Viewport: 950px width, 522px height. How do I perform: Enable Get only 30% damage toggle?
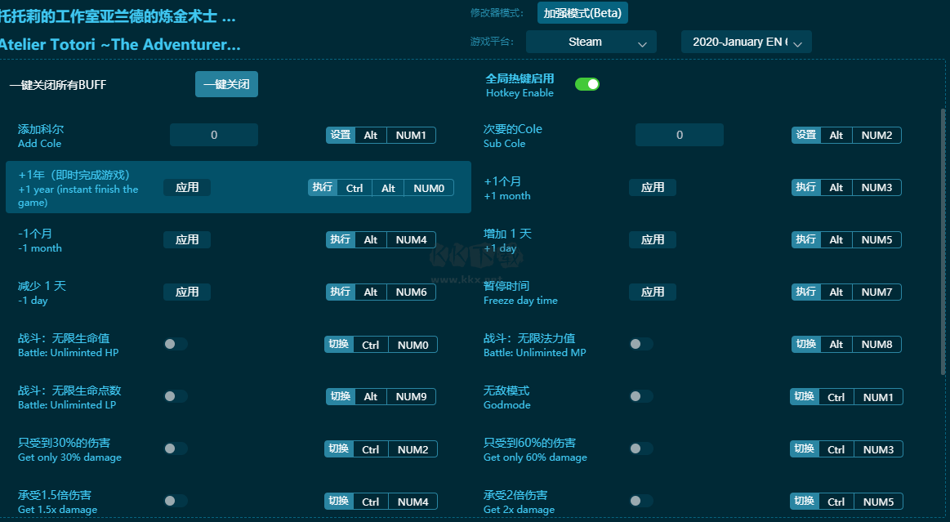176,448
